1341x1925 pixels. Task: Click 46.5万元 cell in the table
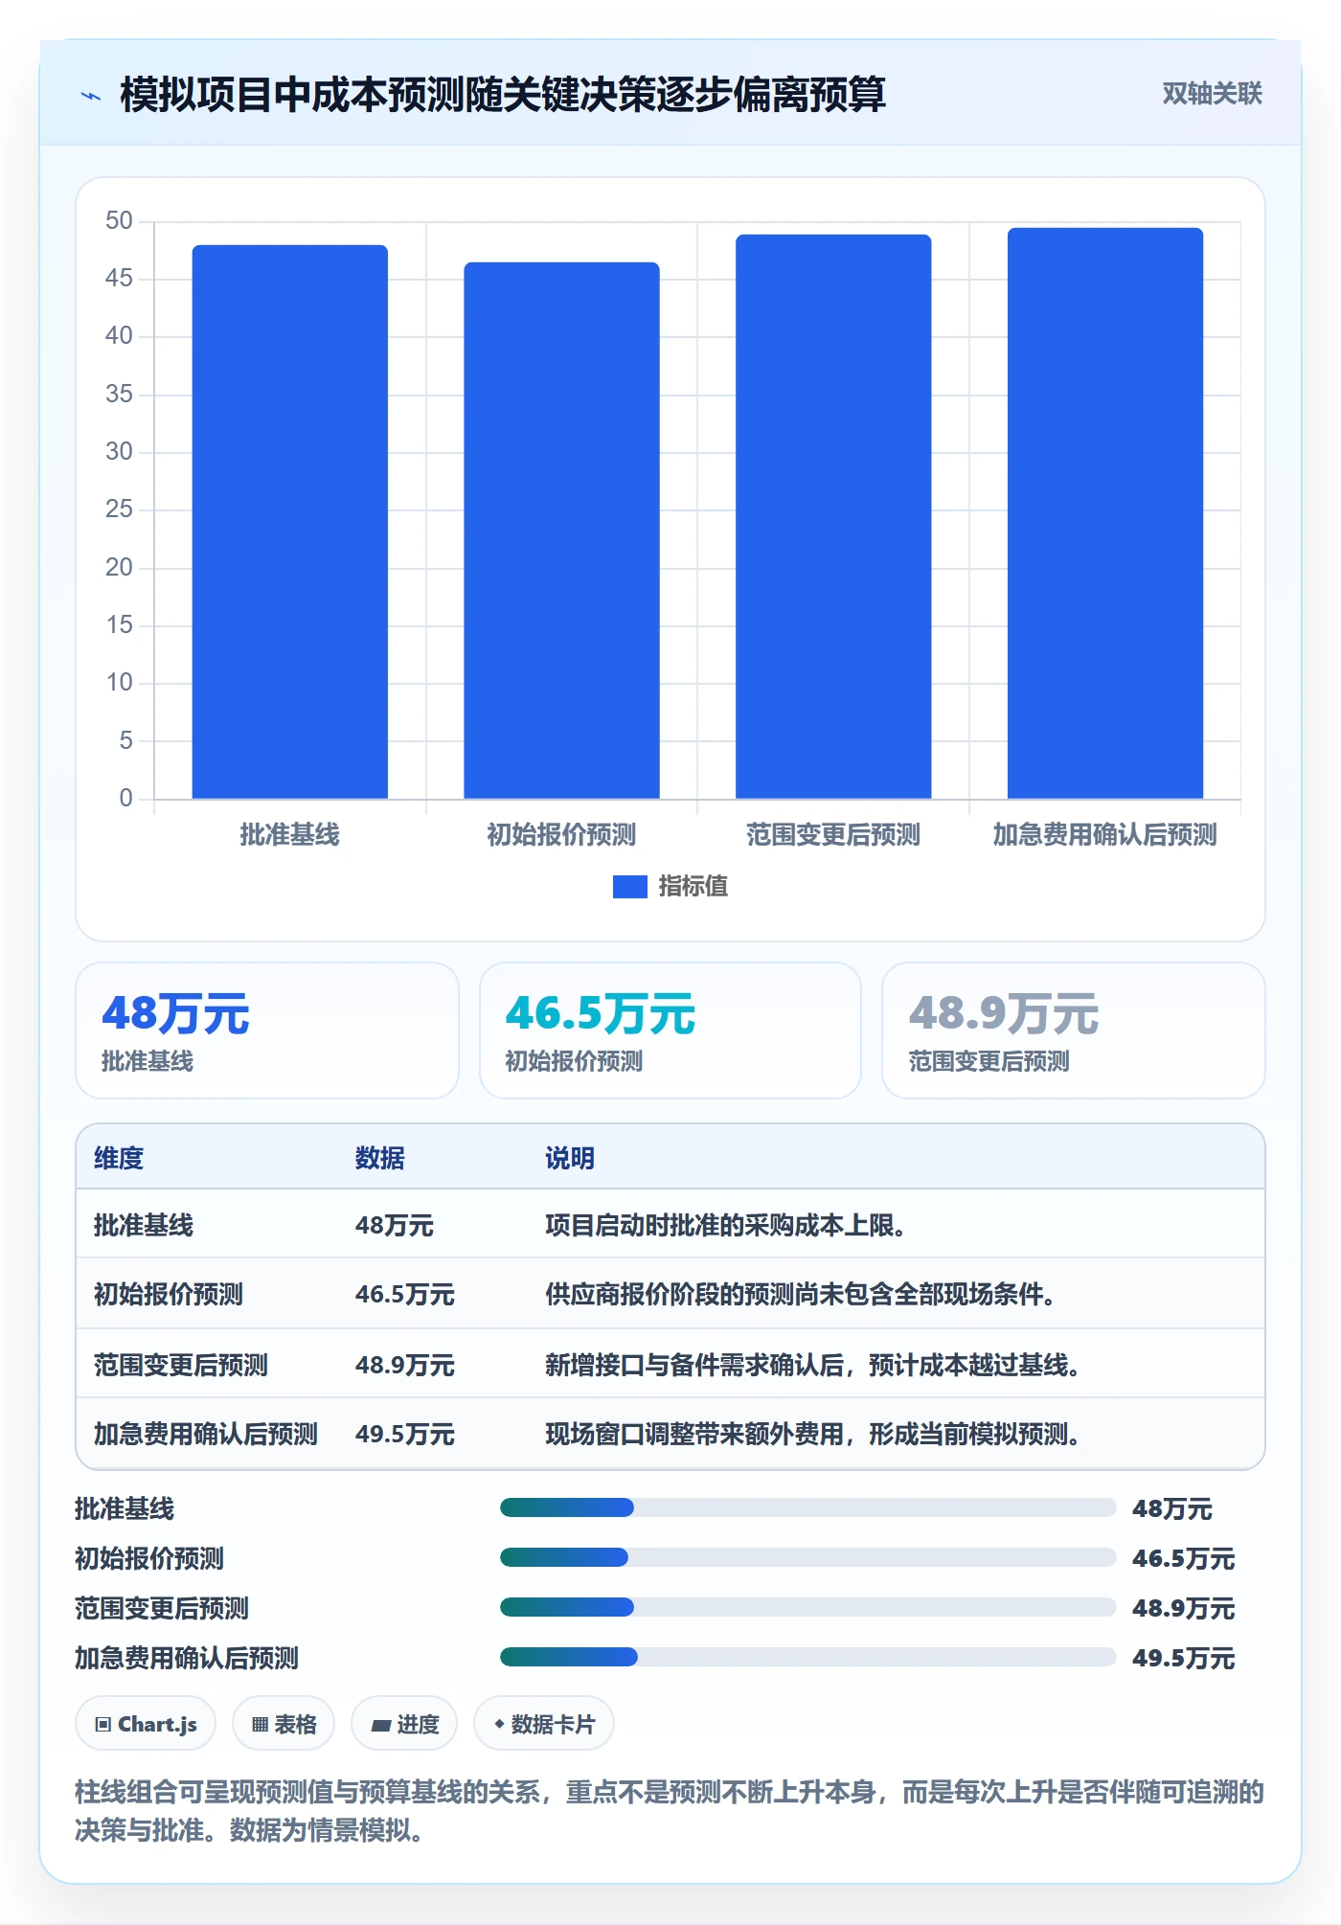[404, 1295]
